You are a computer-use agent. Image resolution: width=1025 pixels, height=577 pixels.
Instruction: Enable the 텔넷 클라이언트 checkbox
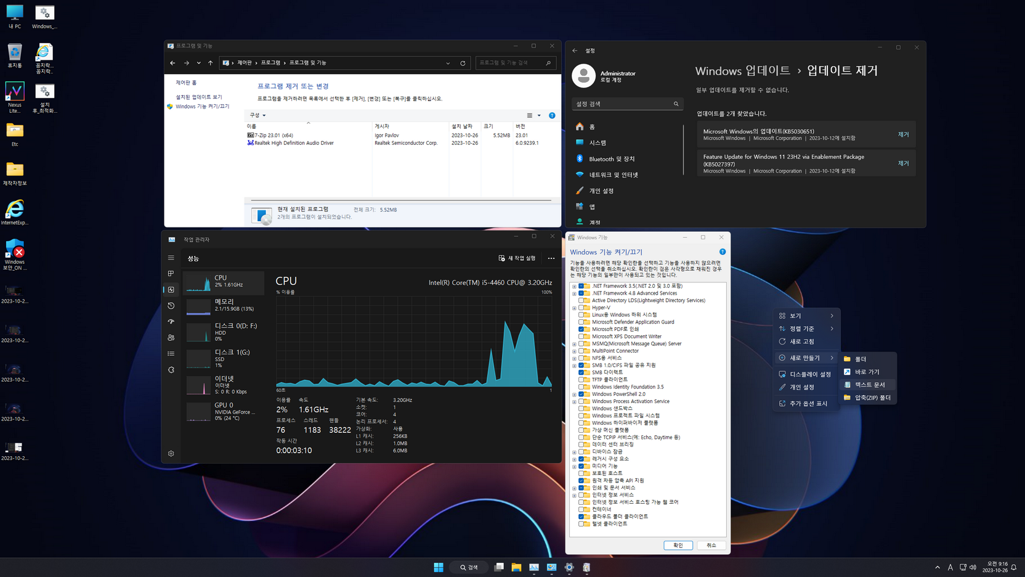tap(581, 524)
